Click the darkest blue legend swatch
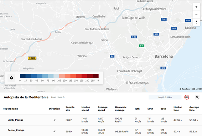The height and width of the screenshot is (136, 202). [23, 76]
